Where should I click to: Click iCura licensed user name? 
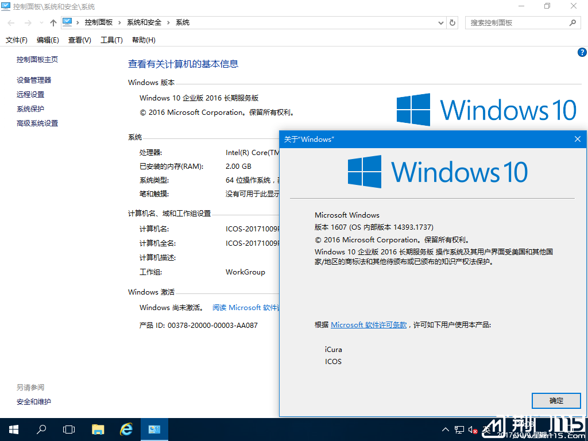click(334, 350)
